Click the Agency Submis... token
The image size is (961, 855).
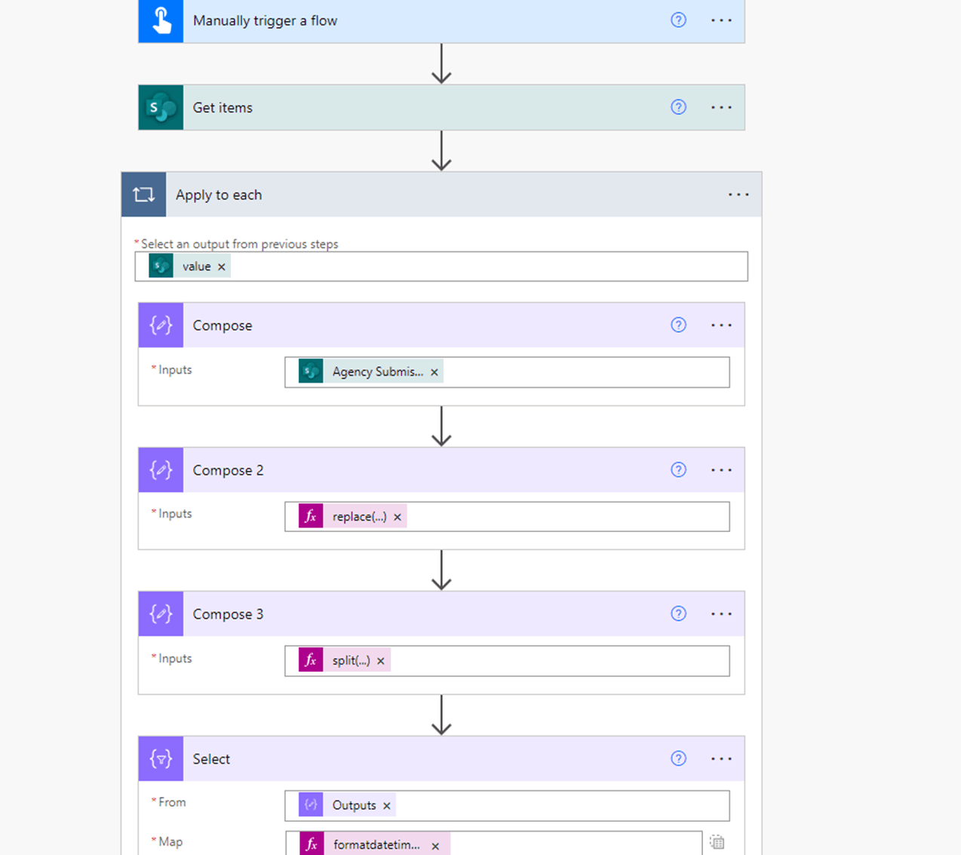(370, 371)
